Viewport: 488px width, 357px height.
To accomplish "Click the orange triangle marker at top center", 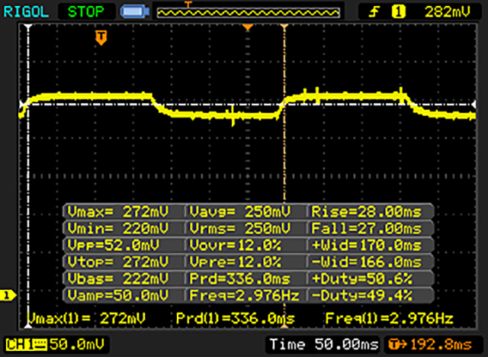I will pos(248,27).
